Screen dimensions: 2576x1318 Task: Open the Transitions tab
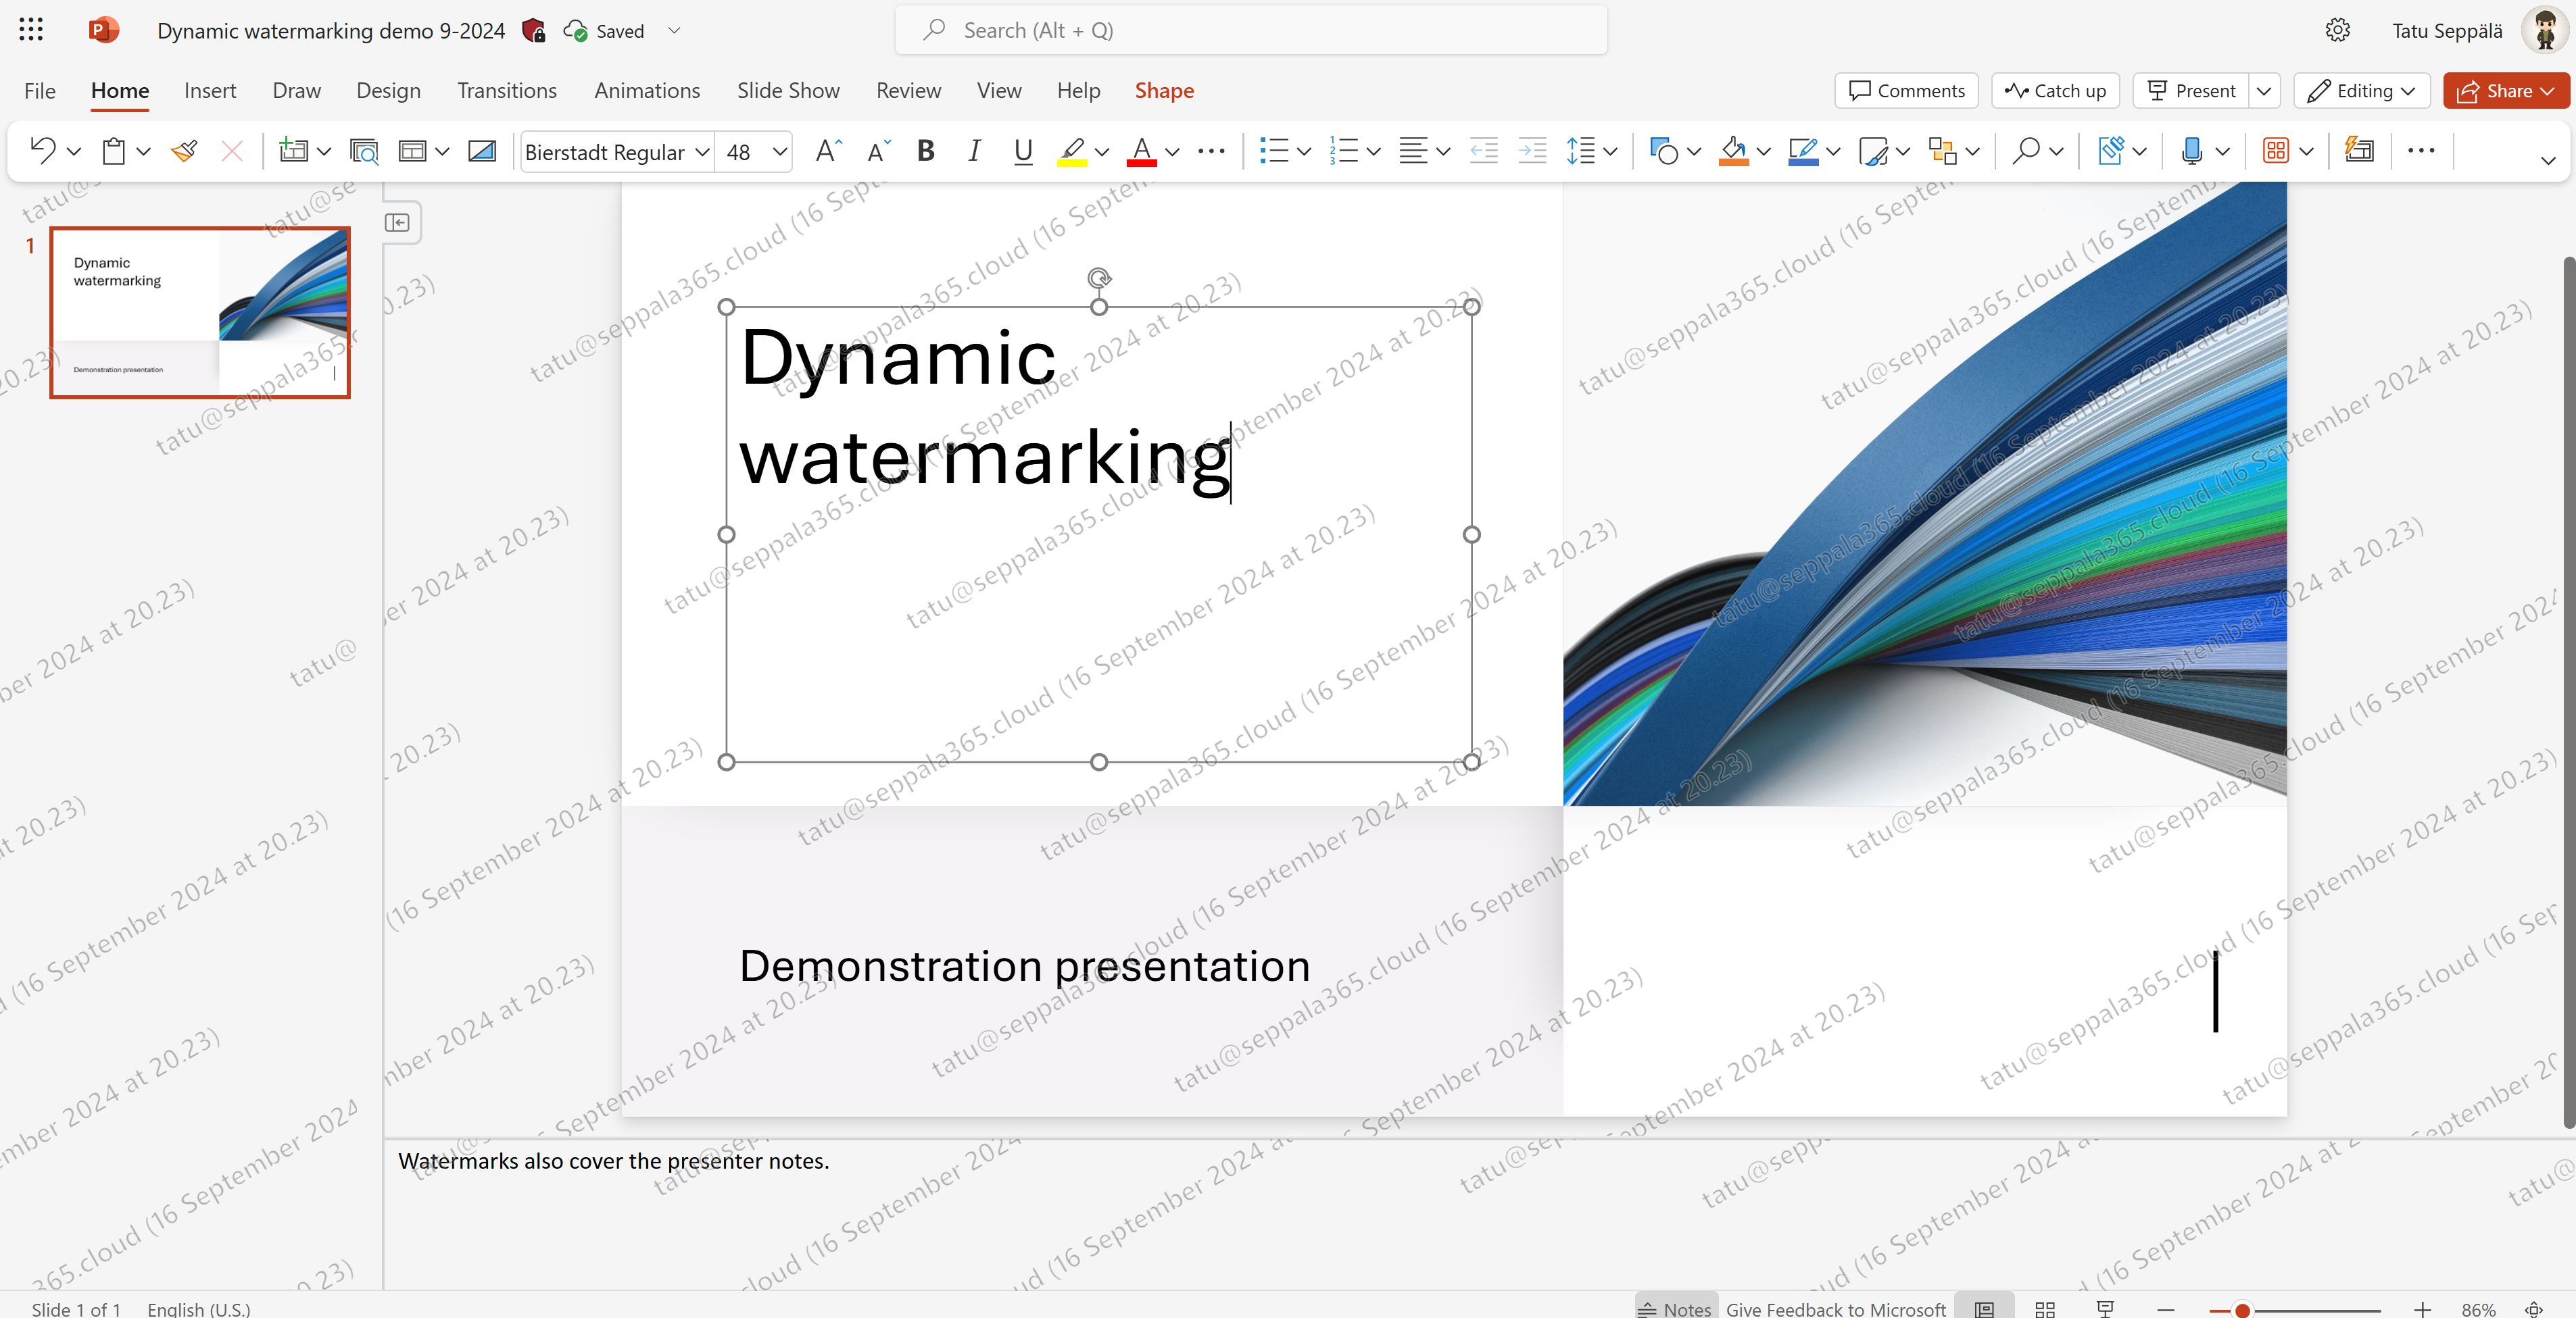click(507, 91)
